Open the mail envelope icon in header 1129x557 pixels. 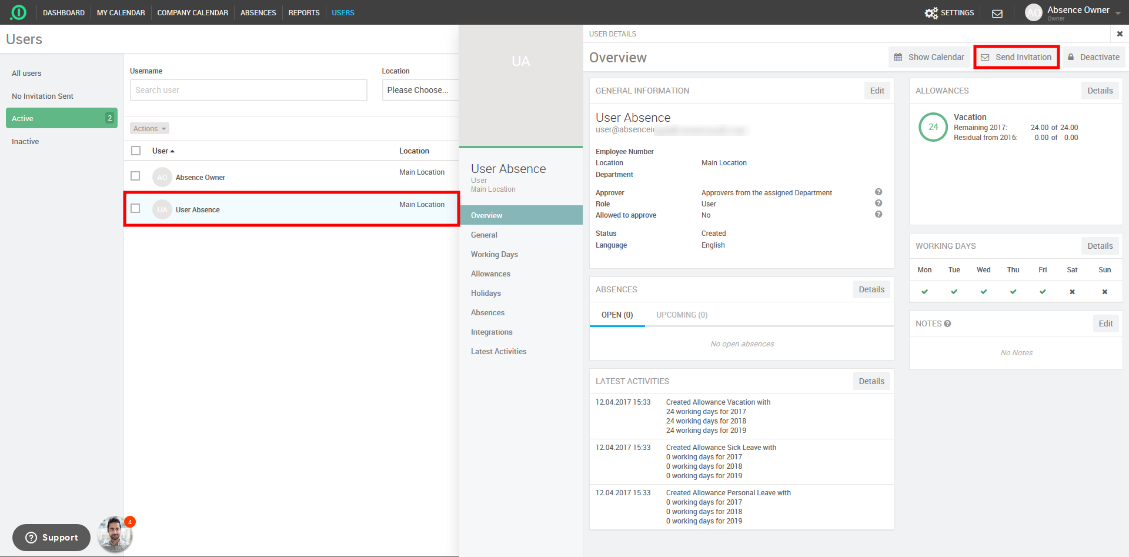tap(997, 13)
